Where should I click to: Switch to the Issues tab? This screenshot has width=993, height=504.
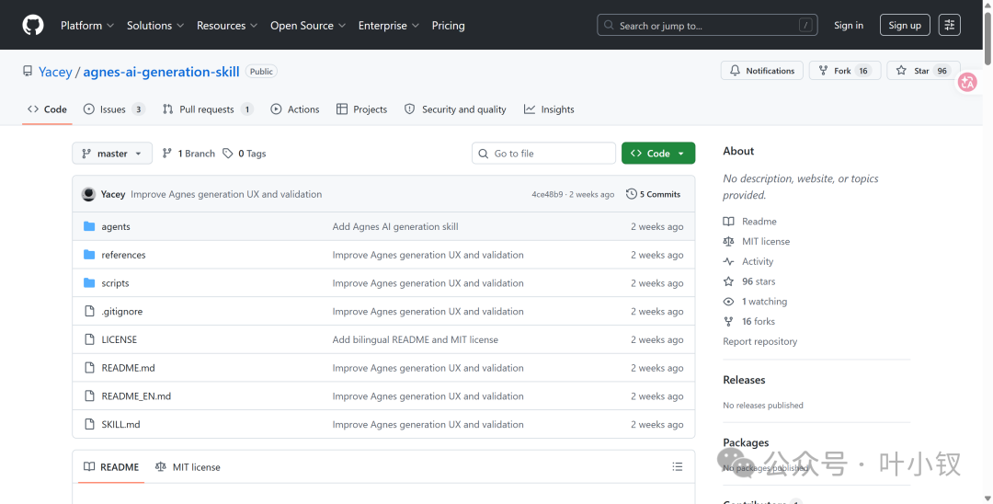coord(114,109)
